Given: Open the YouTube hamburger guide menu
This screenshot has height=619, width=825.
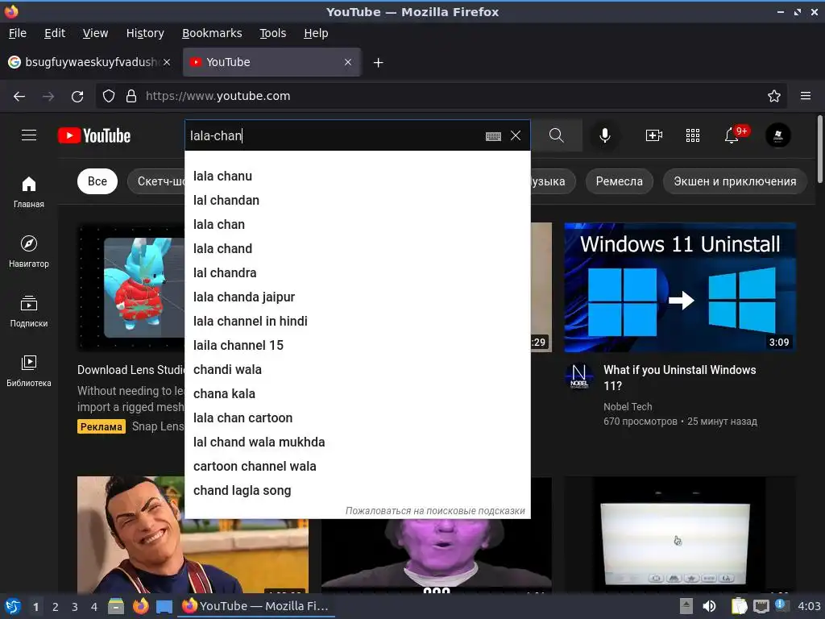Looking at the screenshot, I should 29,135.
